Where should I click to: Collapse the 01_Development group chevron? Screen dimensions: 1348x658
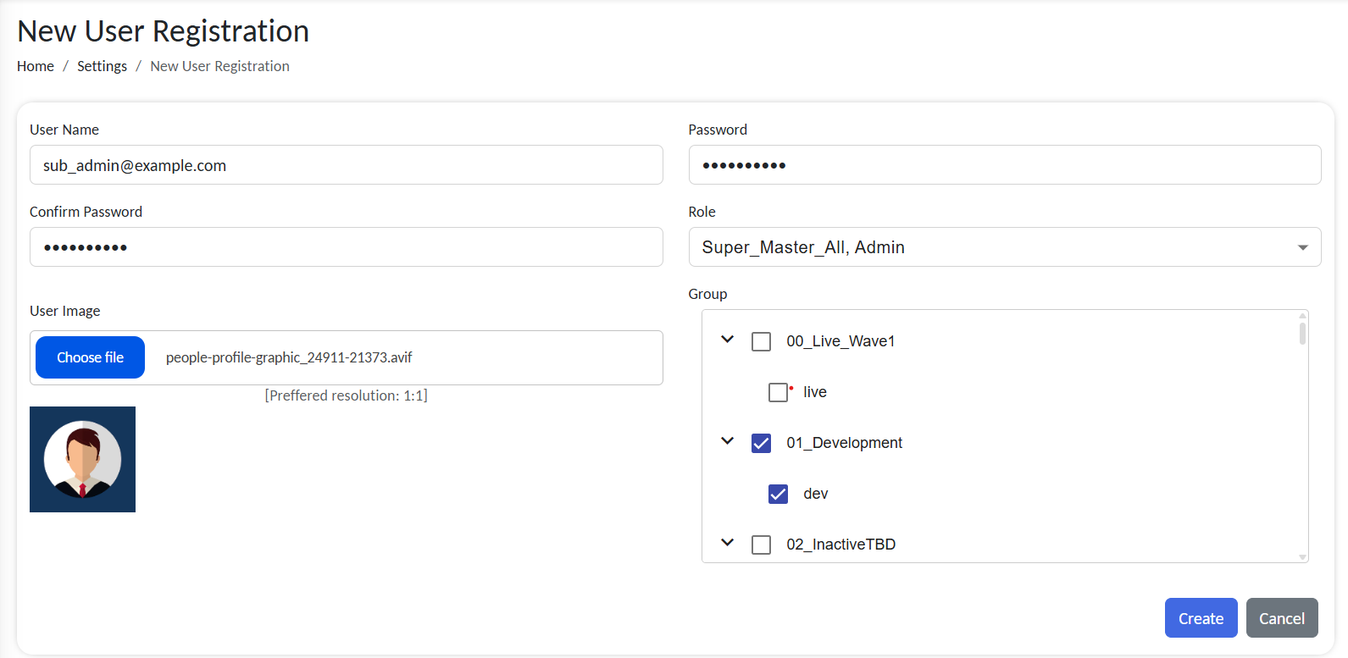coord(727,441)
